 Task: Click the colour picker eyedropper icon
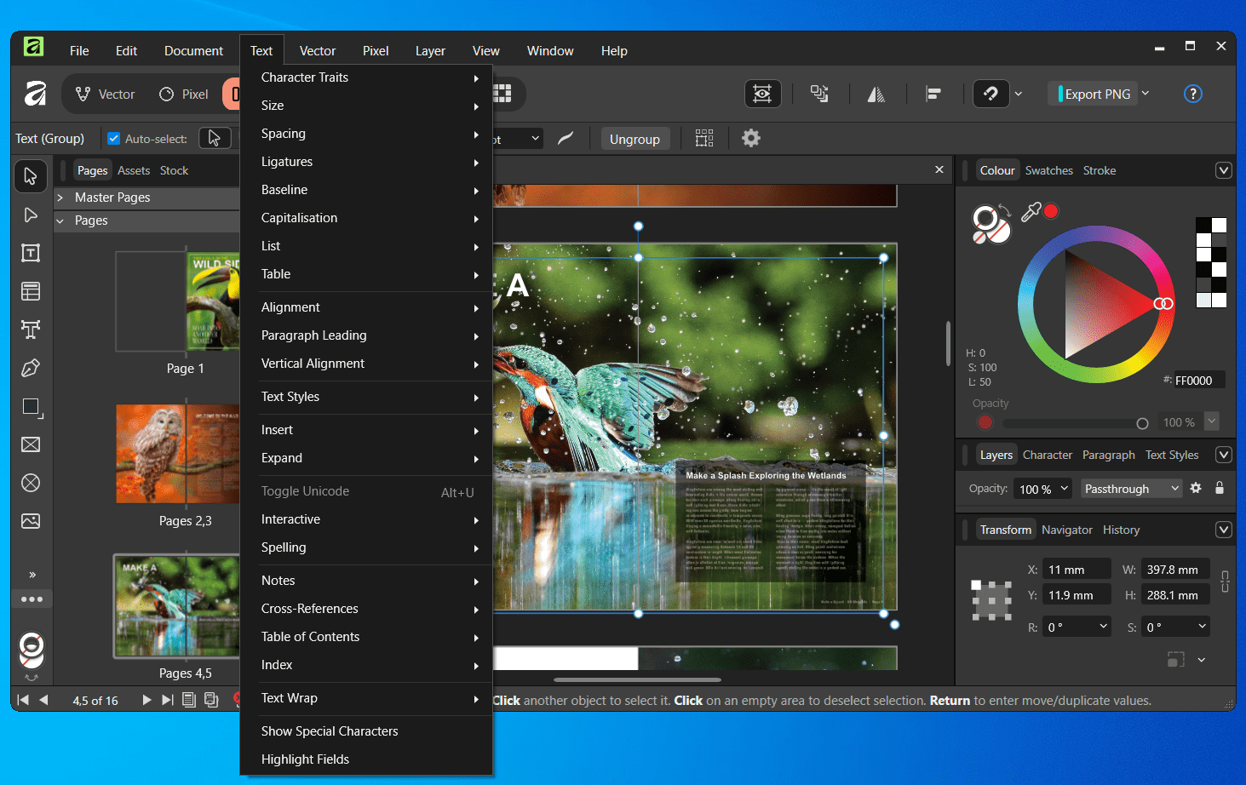[1031, 212]
